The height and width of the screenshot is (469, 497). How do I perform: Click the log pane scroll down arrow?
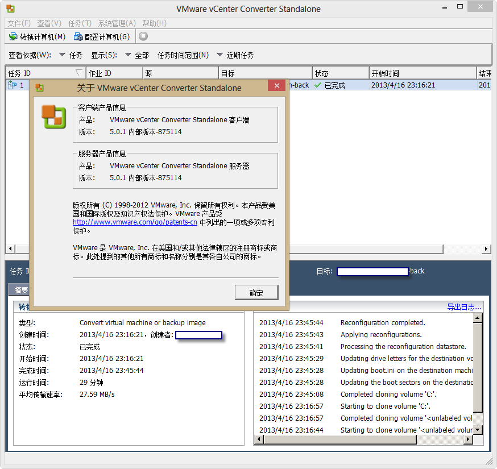tap(478, 430)
